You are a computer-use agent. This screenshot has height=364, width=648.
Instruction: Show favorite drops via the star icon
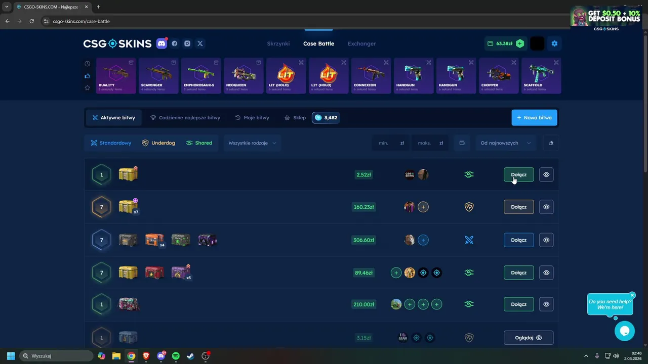click(x=88, y=87)
